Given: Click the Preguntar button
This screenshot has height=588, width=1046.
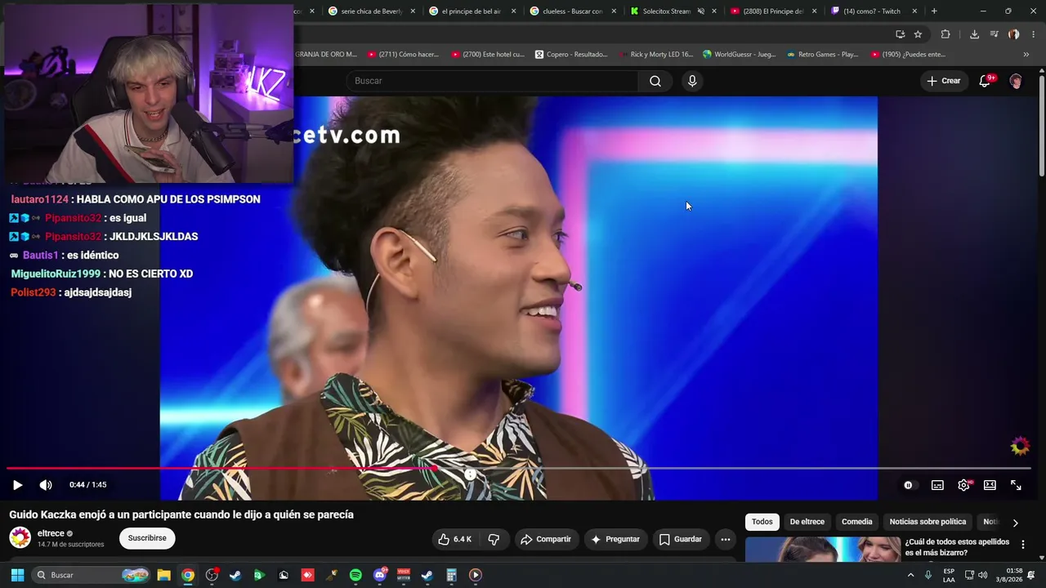Looking at the screenshot, I should pos(615,539).
